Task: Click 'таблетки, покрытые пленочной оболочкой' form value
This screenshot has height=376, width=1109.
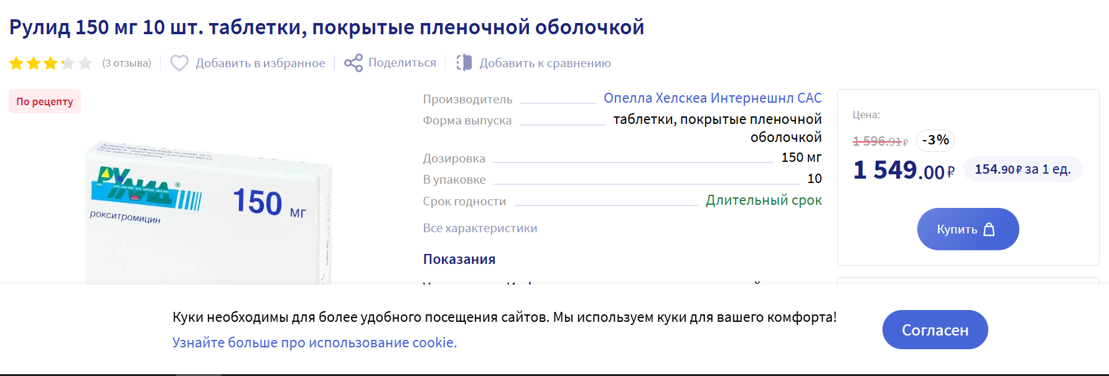Action: (718, 128)
